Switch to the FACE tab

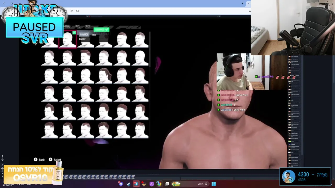coord(77,26)
